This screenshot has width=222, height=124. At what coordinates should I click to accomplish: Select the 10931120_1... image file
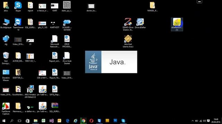coord(30,58)
